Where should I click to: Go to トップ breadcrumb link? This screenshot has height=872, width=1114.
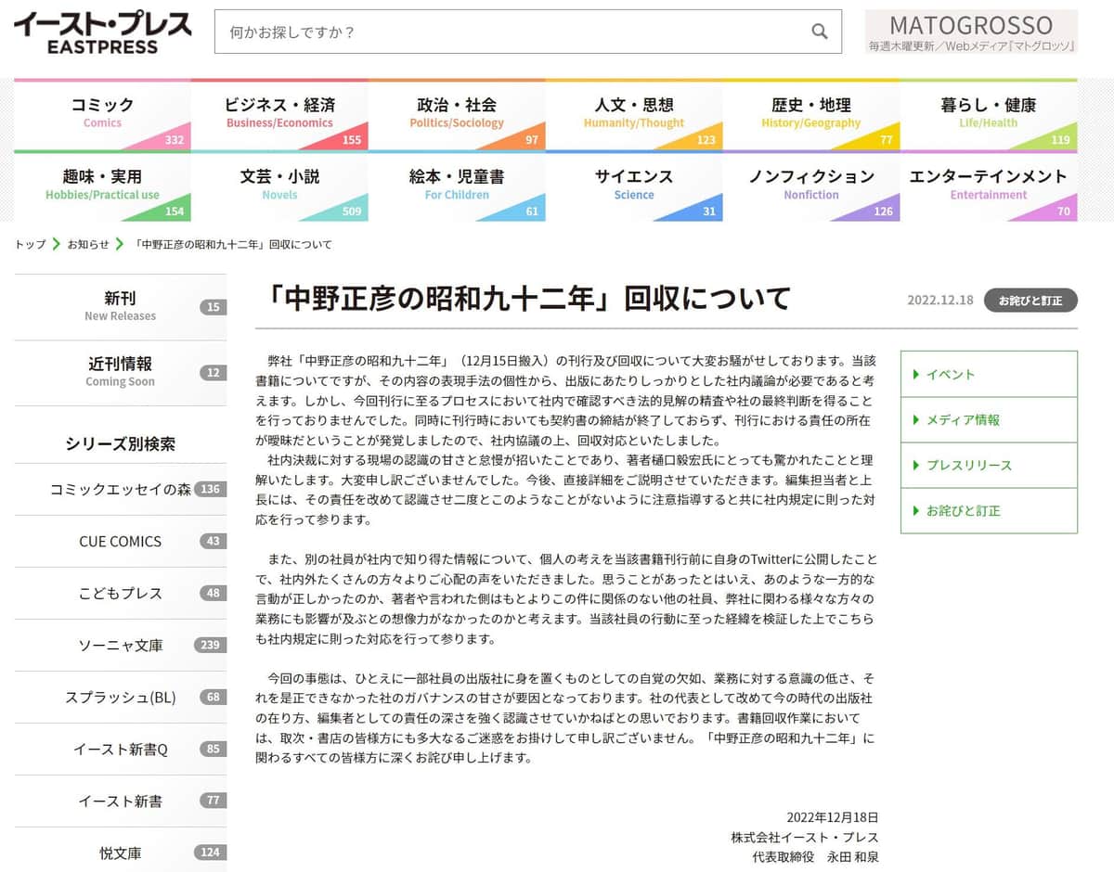pos(30,245)
